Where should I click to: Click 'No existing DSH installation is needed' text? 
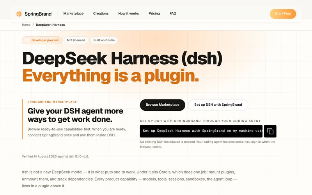click(207, 144)
